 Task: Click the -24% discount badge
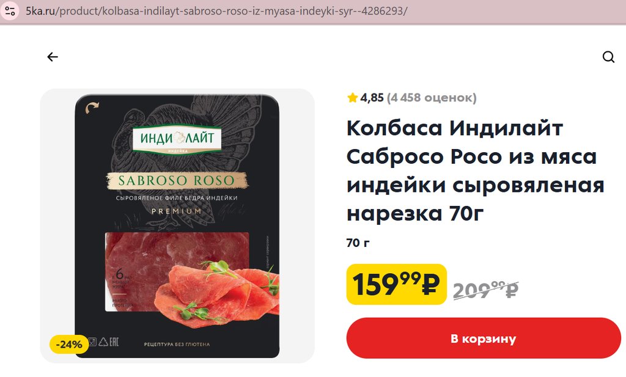point(69,344)
